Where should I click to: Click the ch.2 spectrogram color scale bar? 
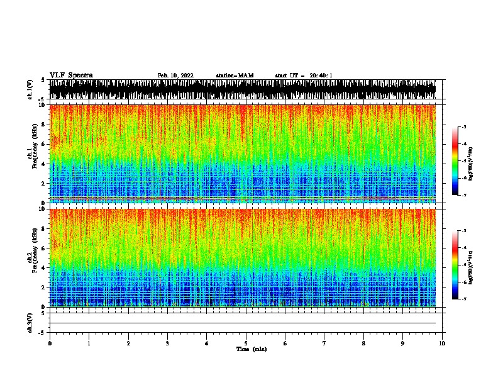(455, 265)
